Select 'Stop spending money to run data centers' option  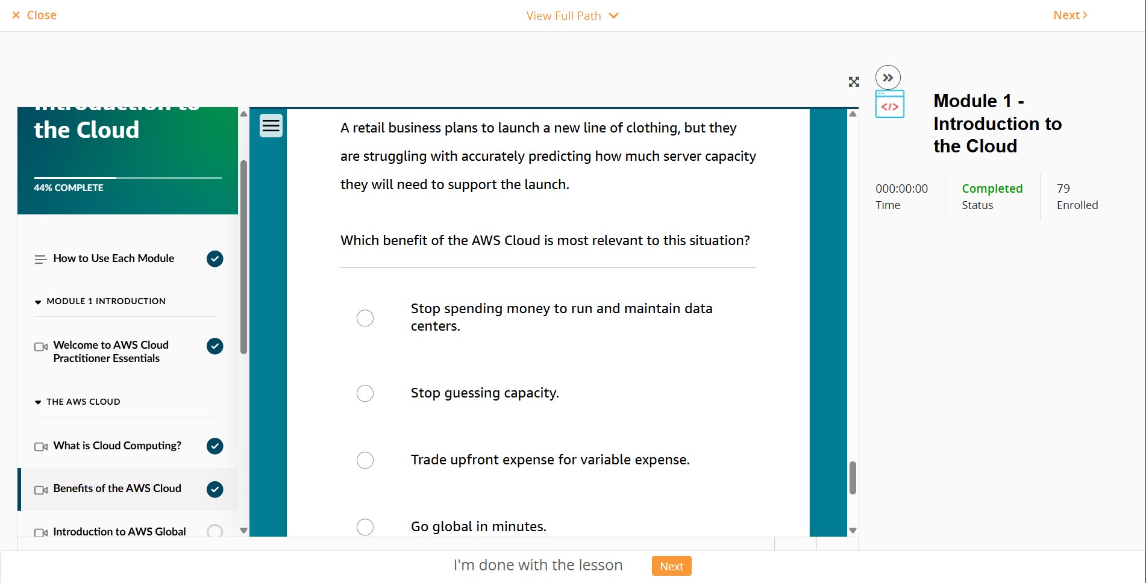coord(365,318)
